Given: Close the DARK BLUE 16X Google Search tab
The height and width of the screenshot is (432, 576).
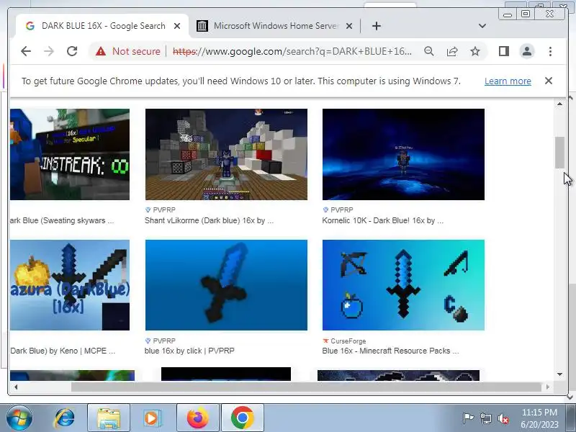Looking at the screenshot, I should coord(176,26).
